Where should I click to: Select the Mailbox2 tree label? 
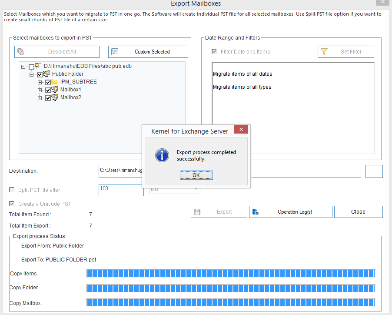[71, 97]
